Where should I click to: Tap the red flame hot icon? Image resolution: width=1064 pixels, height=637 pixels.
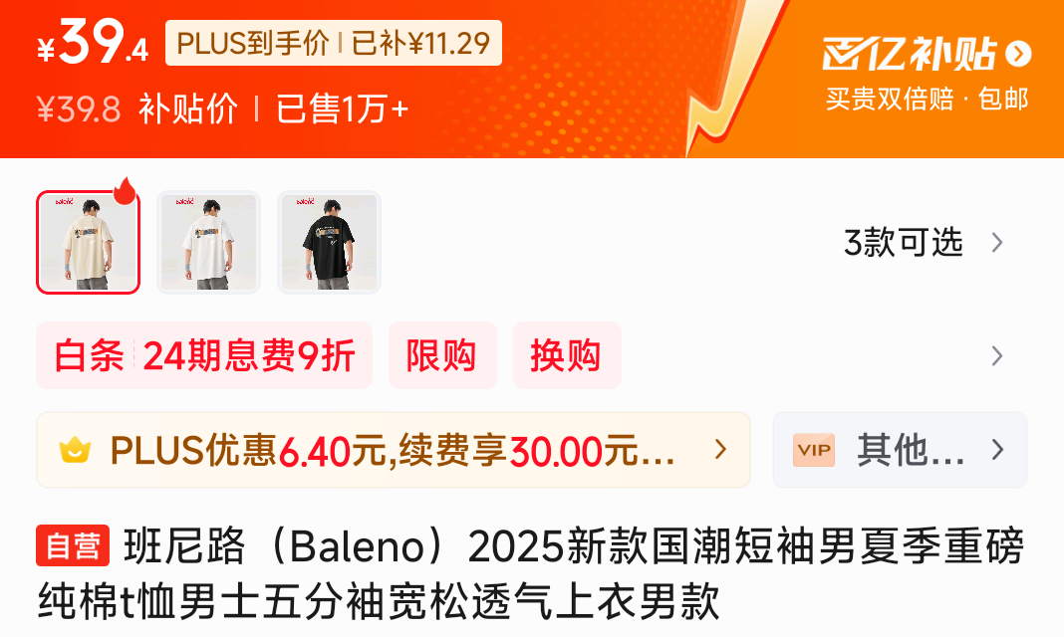pos(125,191)
